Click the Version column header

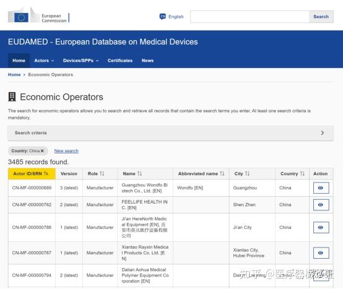pos(69,173)
